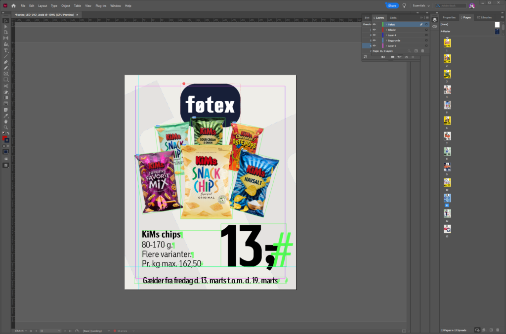Image resolution: width=506 pixels, height=334 pixels.
Task: Select the Page tool
Action: point(6,32)
